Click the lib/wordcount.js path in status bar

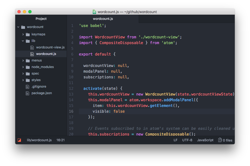[39, 140]
